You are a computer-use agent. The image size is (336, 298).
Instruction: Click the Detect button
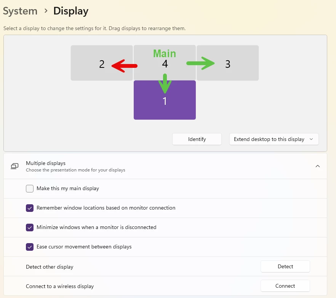[x=285, y=266]
